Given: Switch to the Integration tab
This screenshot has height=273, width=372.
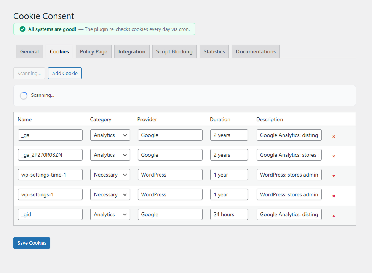Looking at the screenshot, I should pos(132,51).
